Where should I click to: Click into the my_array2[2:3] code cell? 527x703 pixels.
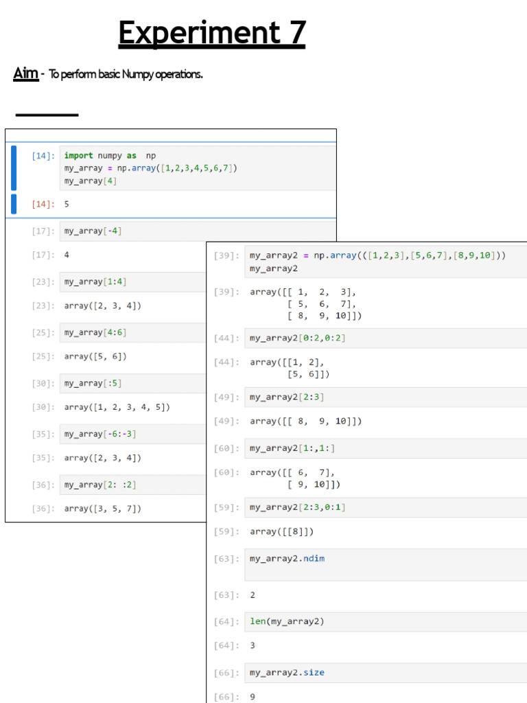point(386,397)
